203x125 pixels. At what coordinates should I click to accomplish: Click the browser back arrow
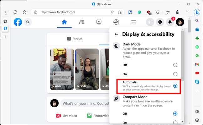[6, 12]
